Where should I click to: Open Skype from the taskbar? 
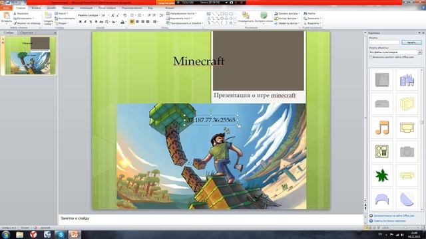point(61,234)
